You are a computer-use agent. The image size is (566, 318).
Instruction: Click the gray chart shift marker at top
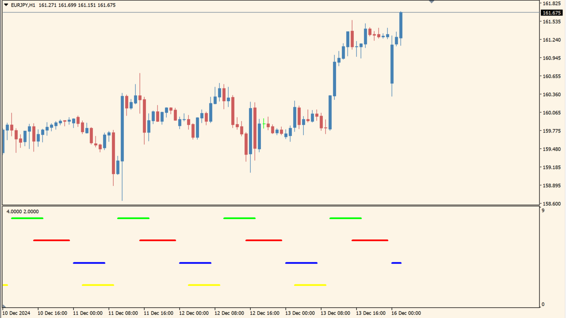432,2
